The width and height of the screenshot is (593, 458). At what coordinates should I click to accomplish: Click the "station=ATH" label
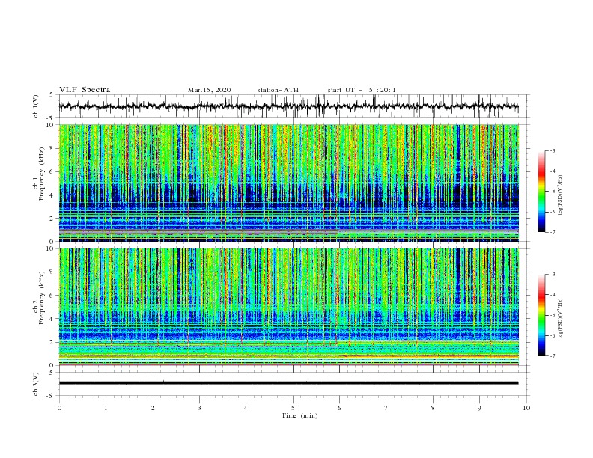tap(278, 90)
